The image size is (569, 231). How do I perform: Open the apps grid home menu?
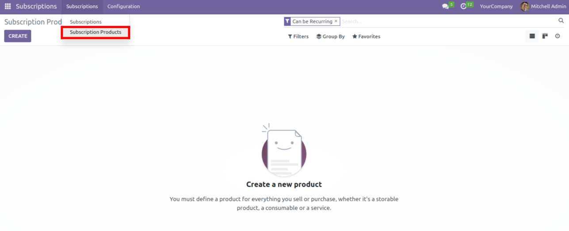tap(8, 7)
